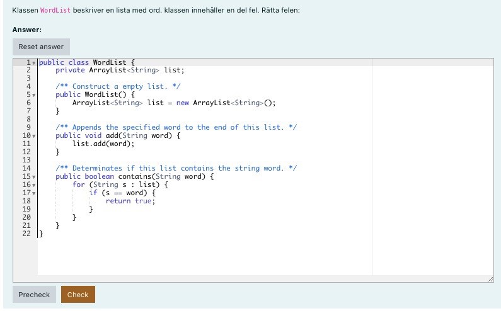Collapse the add method fold arrow on line 10
The image size is (501, 311).
34,136
